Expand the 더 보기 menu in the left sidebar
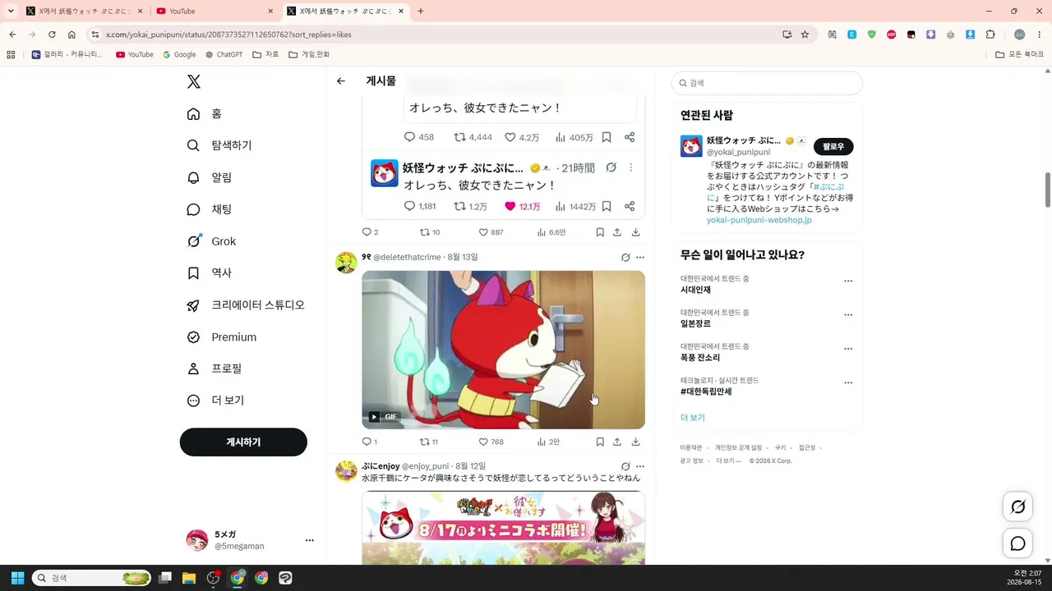 click(x=215, y=401)
